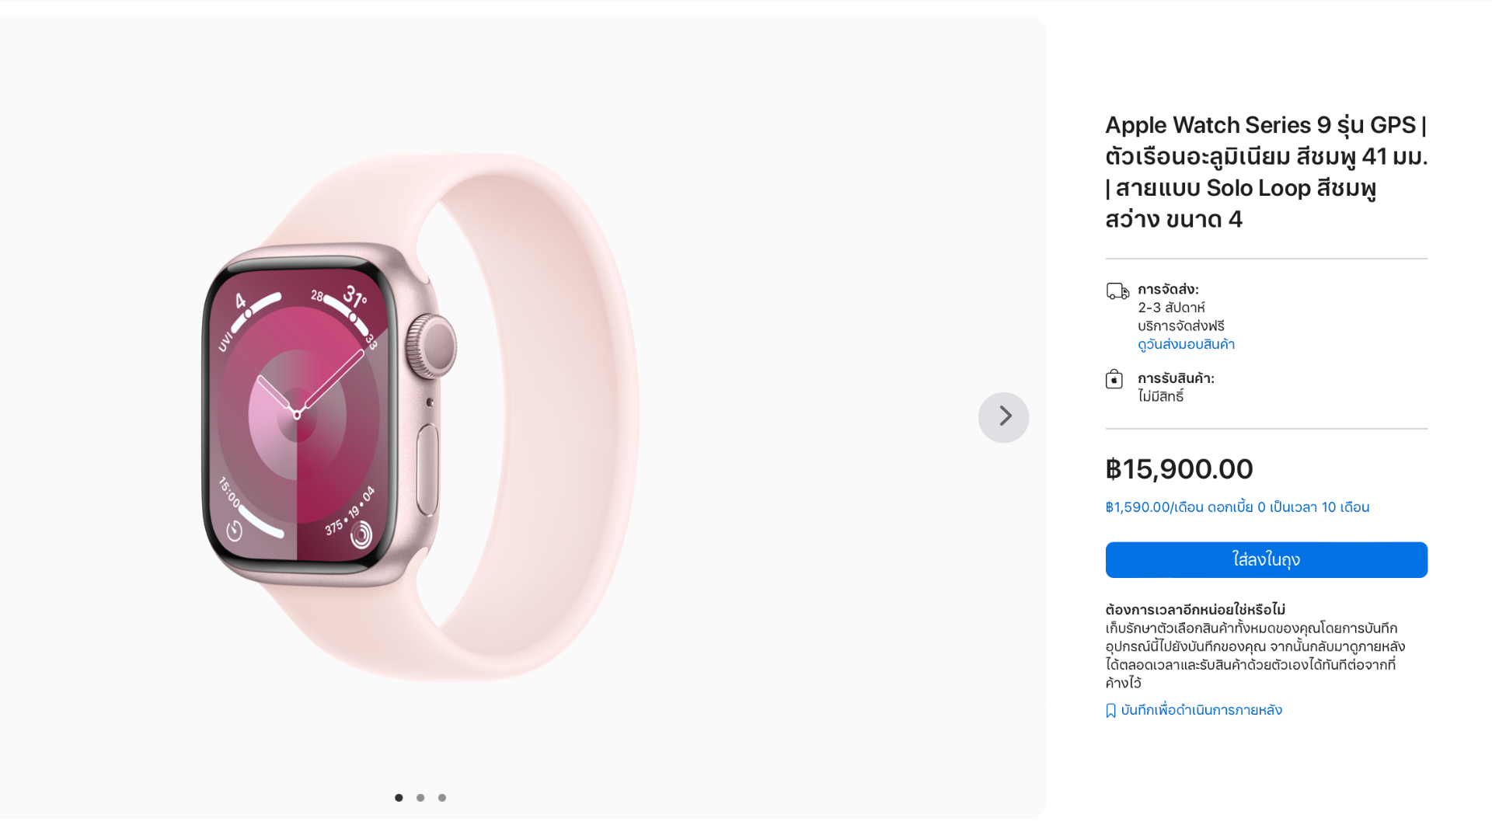Click the ฿15,900.00 price text
Screen dimensions: 1492x839
click(1179, 469)
